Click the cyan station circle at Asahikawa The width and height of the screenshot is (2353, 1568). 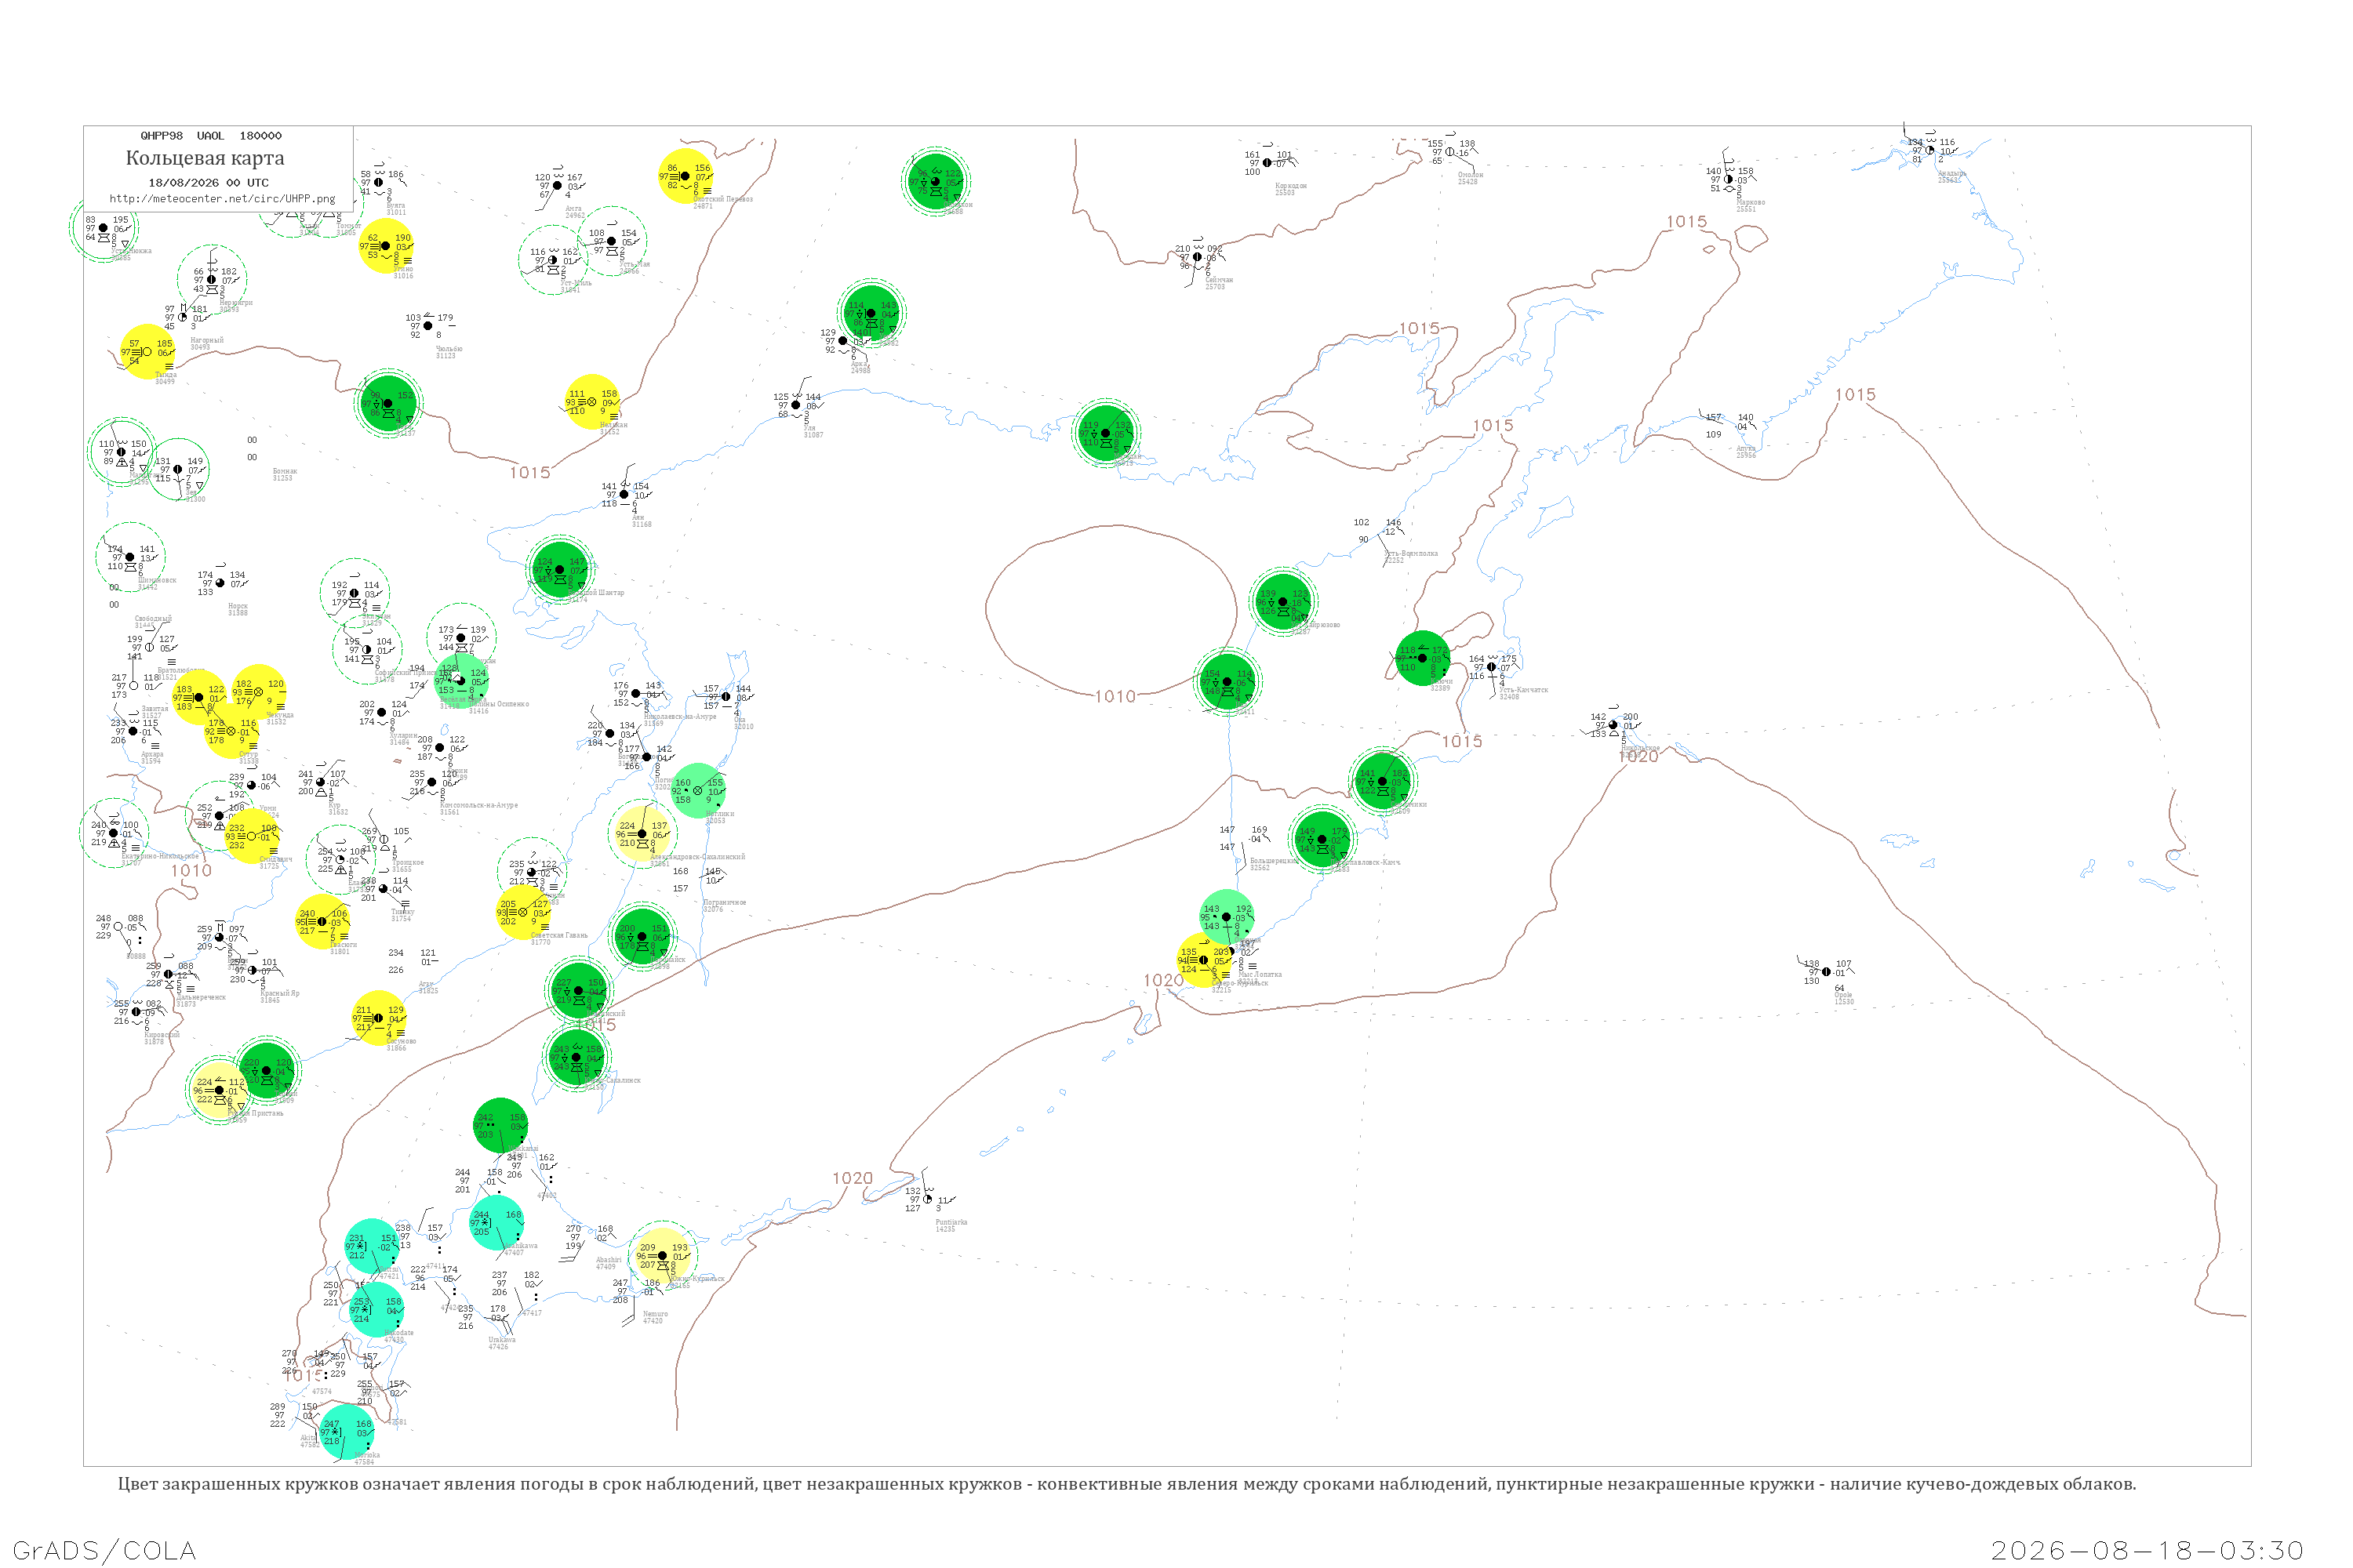click(496, 1223)
